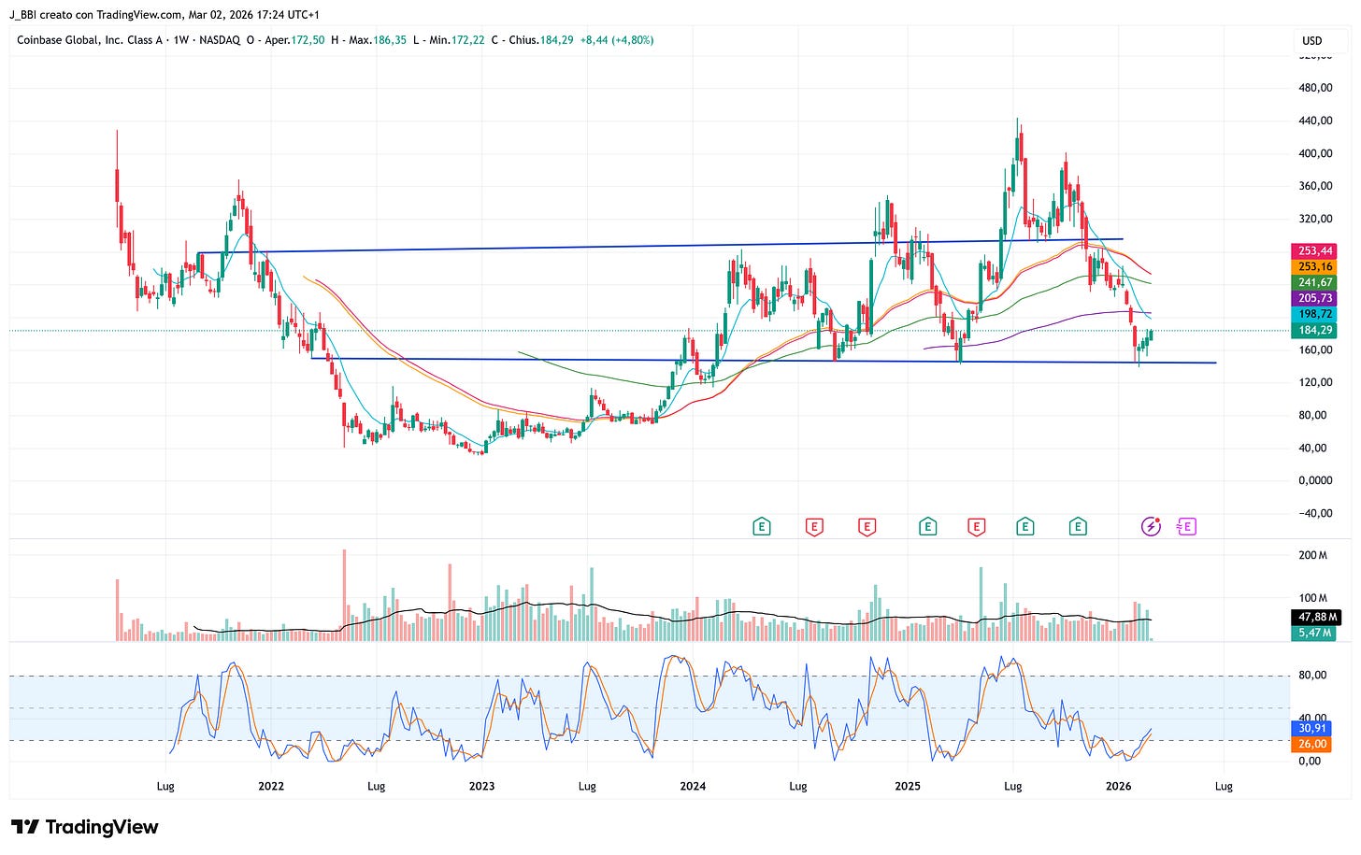
Task: Click the purple 205,73 moving average label
Action: [1315, 298]
